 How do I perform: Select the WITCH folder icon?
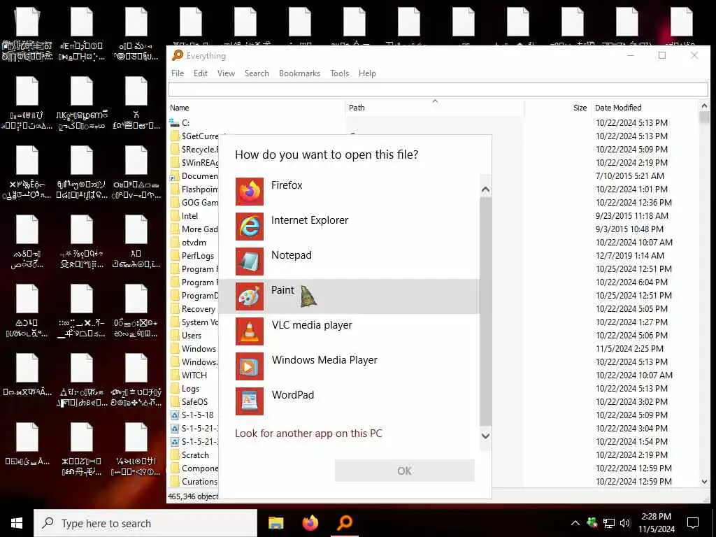[174, 375]
